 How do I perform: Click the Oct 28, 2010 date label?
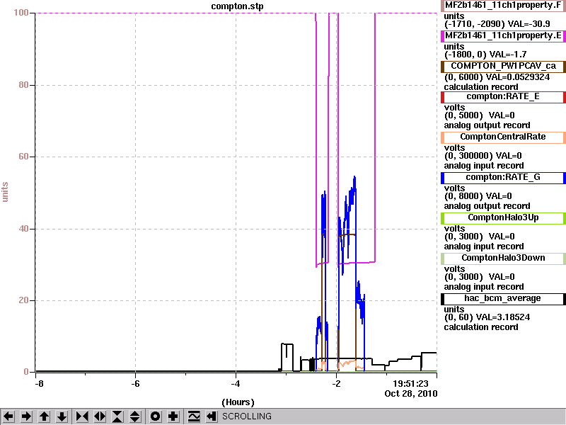pyautogui.click(x=411, y=394)
